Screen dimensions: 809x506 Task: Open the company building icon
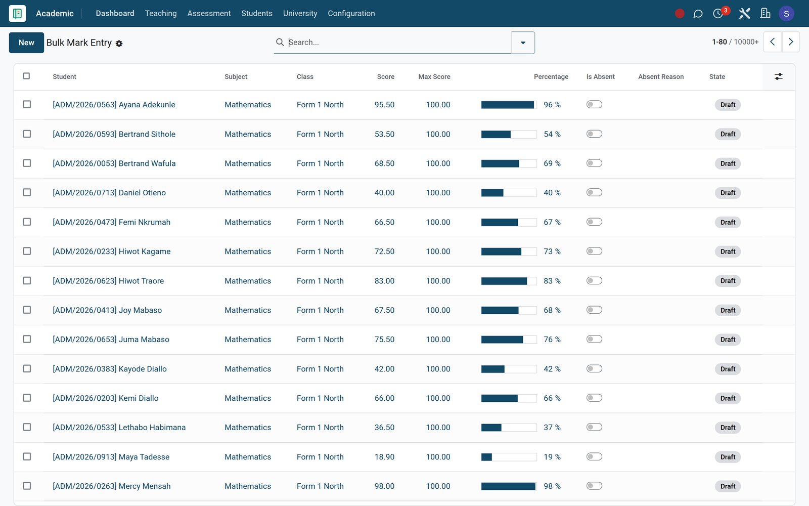(x=765, y=14)
